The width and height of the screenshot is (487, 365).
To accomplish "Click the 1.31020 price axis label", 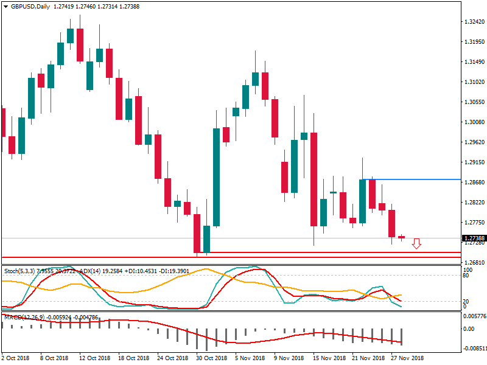I will click(474, 82).
